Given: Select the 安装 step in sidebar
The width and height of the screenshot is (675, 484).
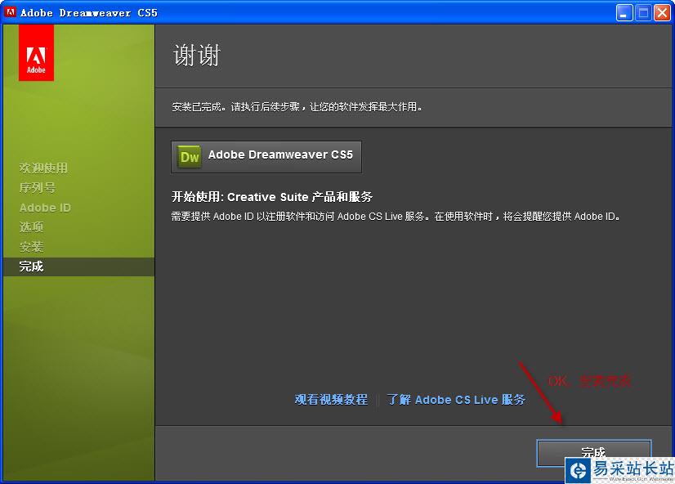Looking at the screenshot, I should click(x=31, y=247).
